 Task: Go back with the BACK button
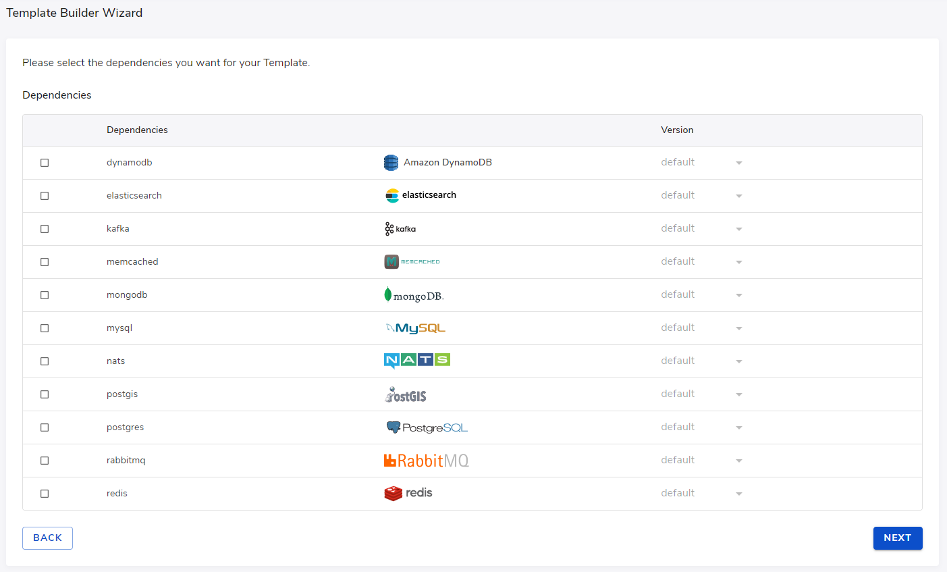(x=47, y=538)
